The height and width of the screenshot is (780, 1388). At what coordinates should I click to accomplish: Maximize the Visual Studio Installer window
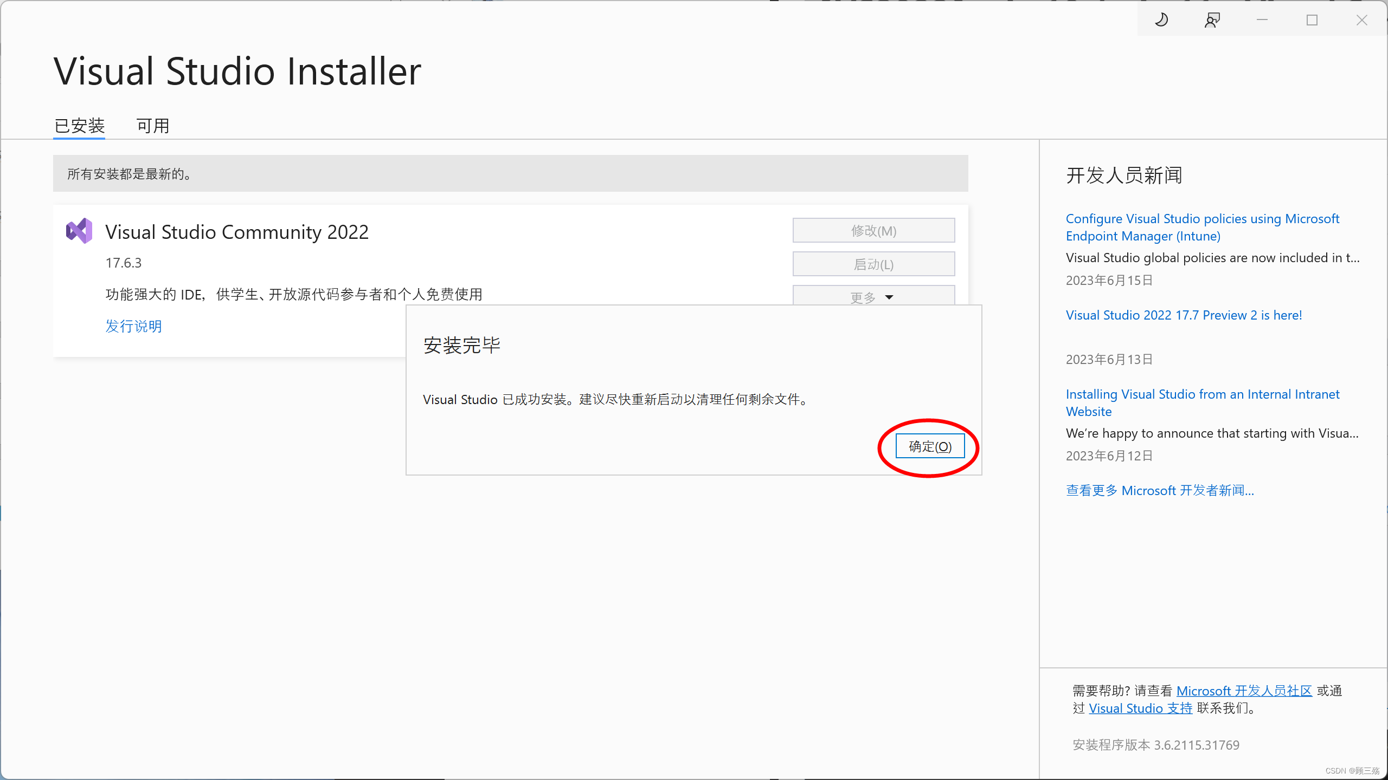coord(1312,20)
